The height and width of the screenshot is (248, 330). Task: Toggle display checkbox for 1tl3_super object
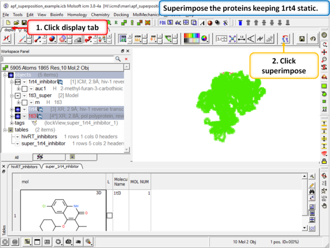[x=18, y=96]
